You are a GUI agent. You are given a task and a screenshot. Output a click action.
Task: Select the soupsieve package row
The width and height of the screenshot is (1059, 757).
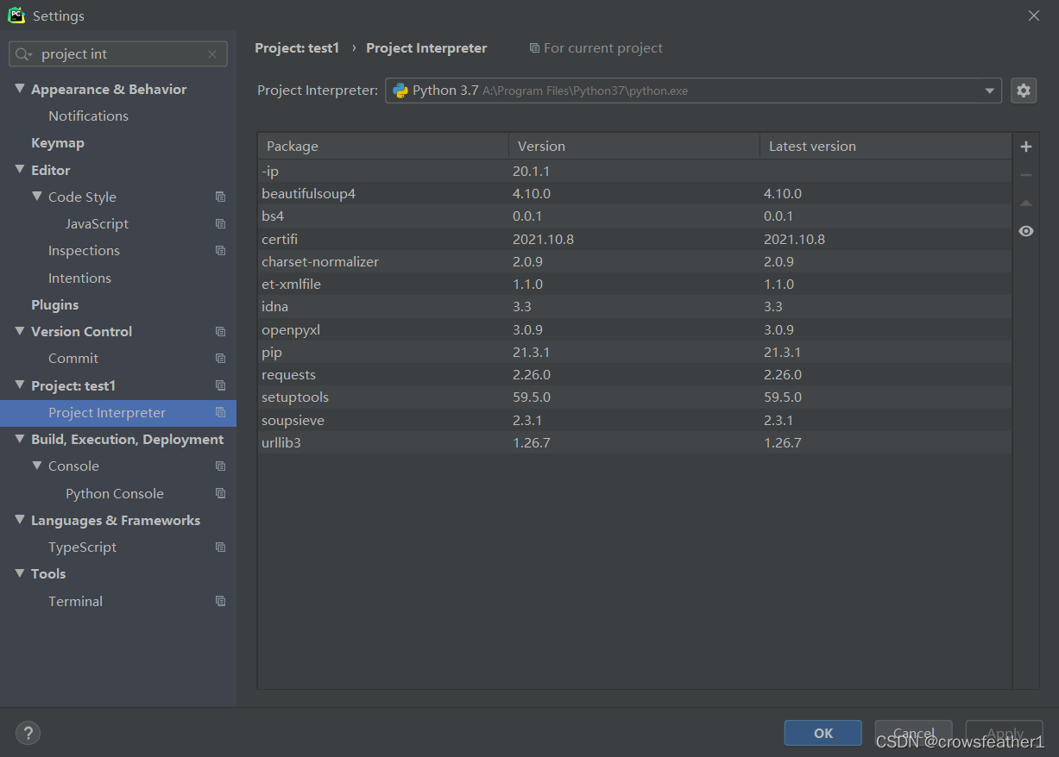(634, 420)
